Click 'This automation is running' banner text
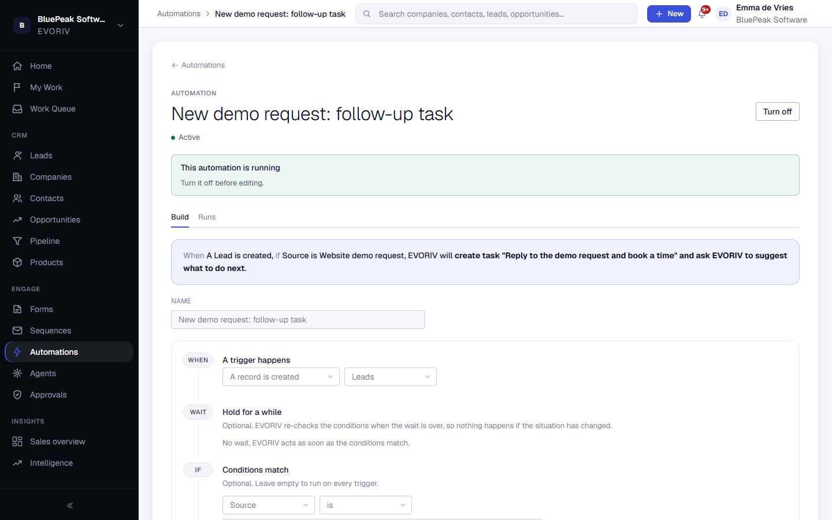The height and width of the screenshot is (520, 832). click(x=231, y=168)
